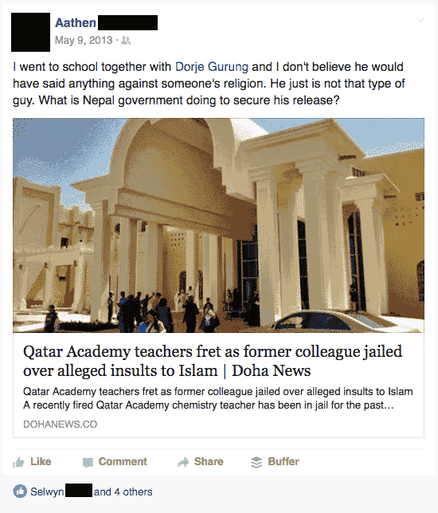Open the tagged Dorje Gurung profile
Viewport: 438px width, 513px height.
point(212,67)
